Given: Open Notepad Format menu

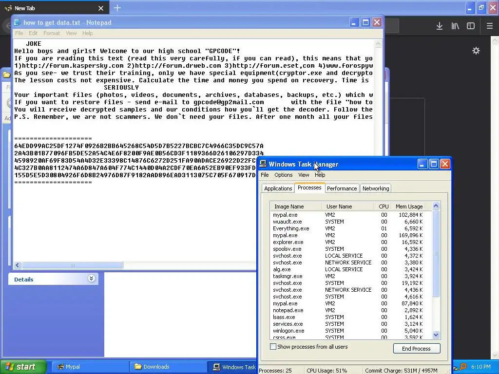Looking at the screenshot, I should (x=52, y=33).
